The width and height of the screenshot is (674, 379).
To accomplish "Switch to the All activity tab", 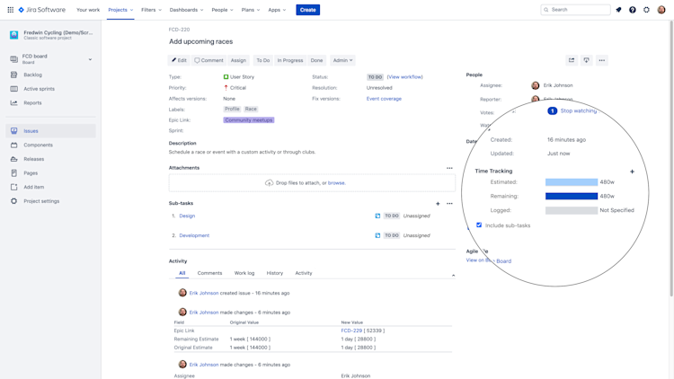I will 182,273.
